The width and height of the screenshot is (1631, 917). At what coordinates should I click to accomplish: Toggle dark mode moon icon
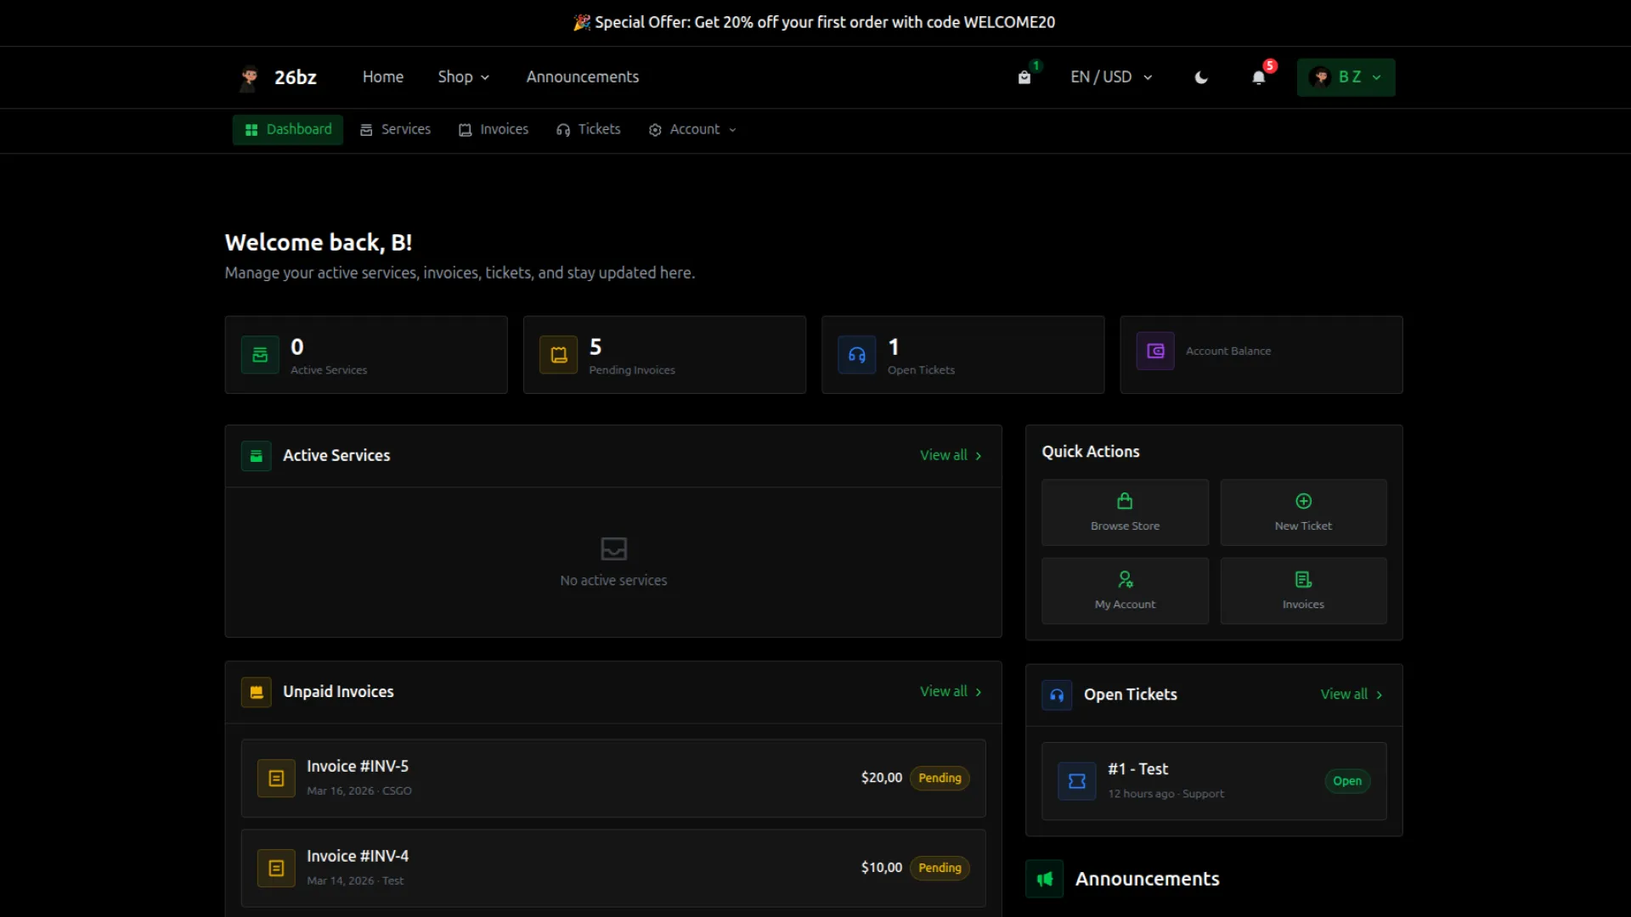coord(1201,77)
